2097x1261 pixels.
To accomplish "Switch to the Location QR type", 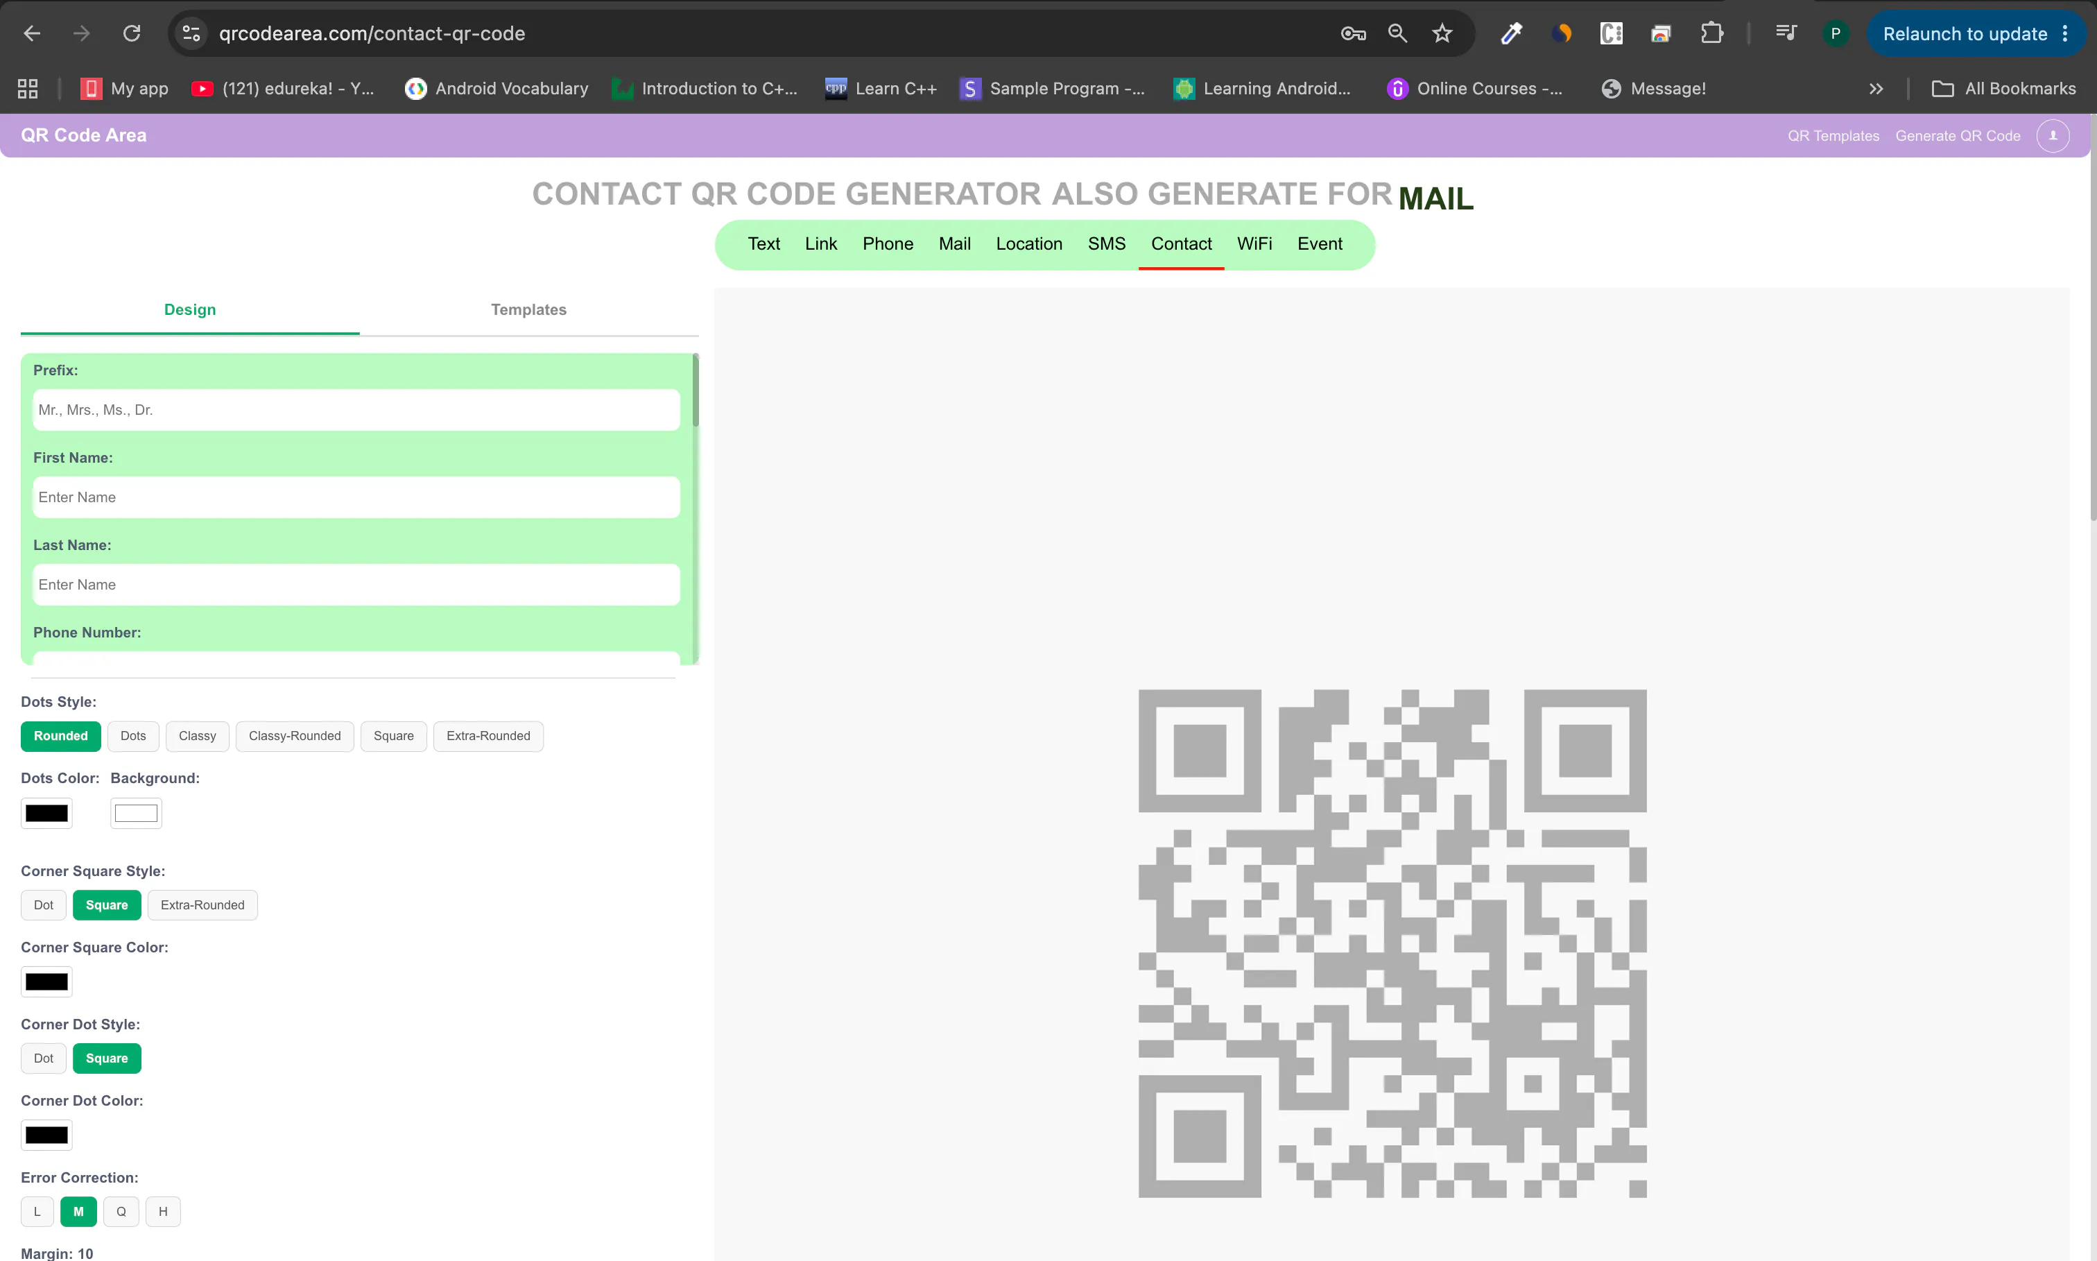I will coord(1028,244).
